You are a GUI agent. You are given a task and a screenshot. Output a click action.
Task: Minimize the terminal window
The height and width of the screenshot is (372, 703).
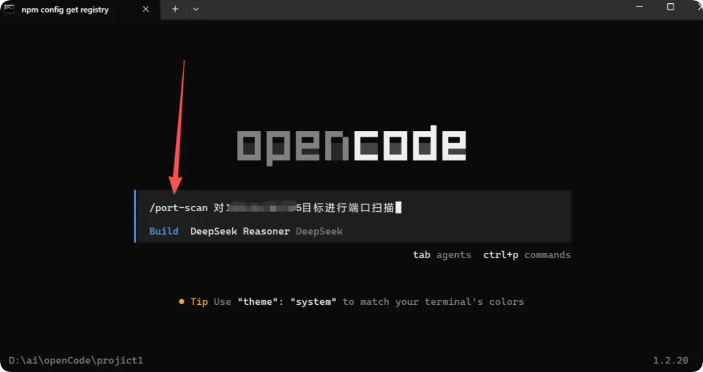click(x=639, y=7)
